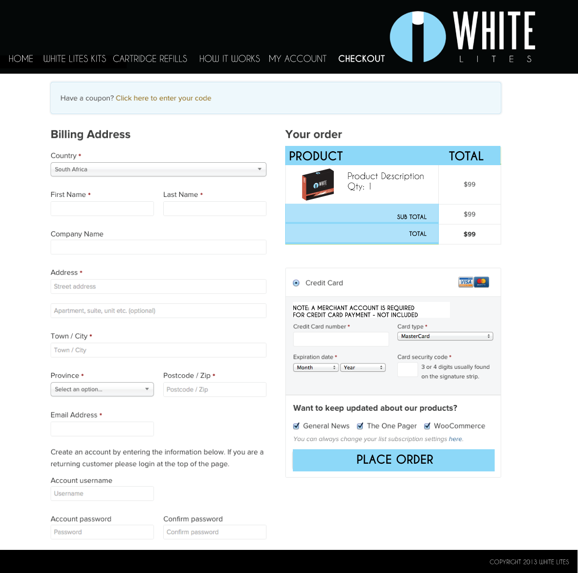Open the expiration Month dropdown
The height and width of the screenshot is (573, 578).
click(316, 367)
